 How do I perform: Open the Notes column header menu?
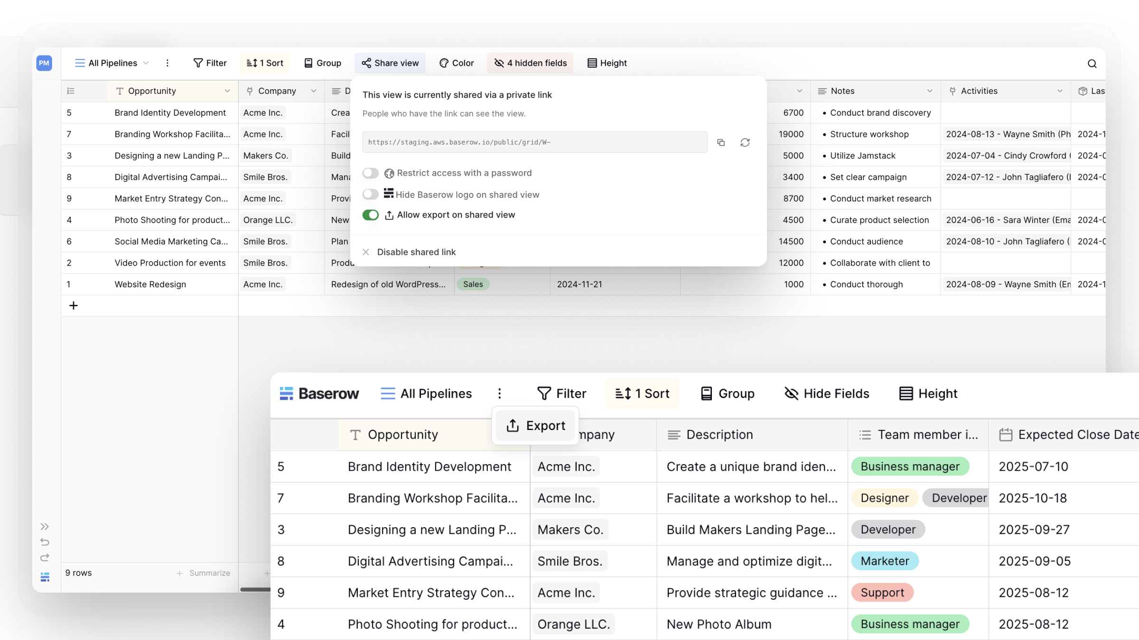point(929,91)
